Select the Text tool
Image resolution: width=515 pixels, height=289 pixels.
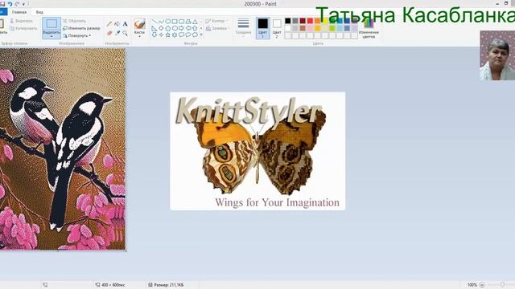[126, 24]
